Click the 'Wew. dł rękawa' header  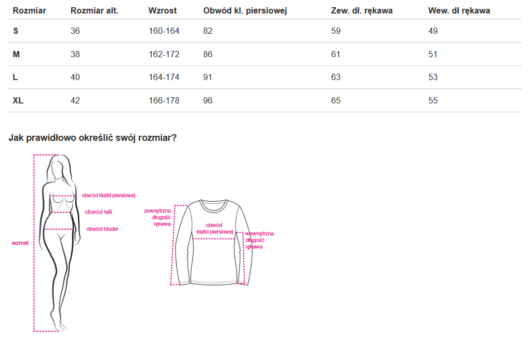459,10
